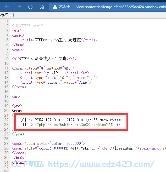
Task: Click the closing body tag line
Action: pos(19,158)
